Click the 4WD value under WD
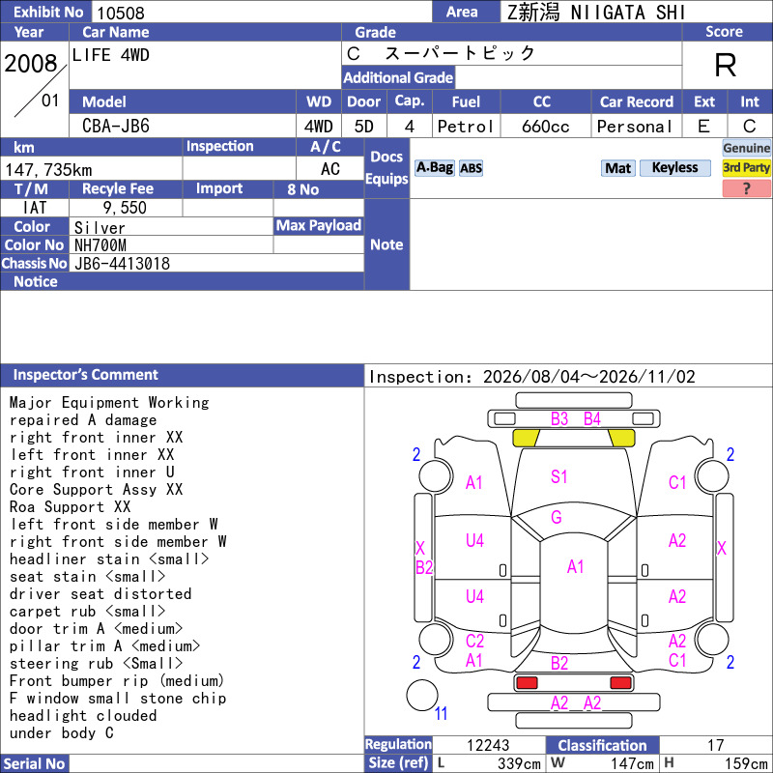This screenshot has height=773, width=773. click(319, 127)
